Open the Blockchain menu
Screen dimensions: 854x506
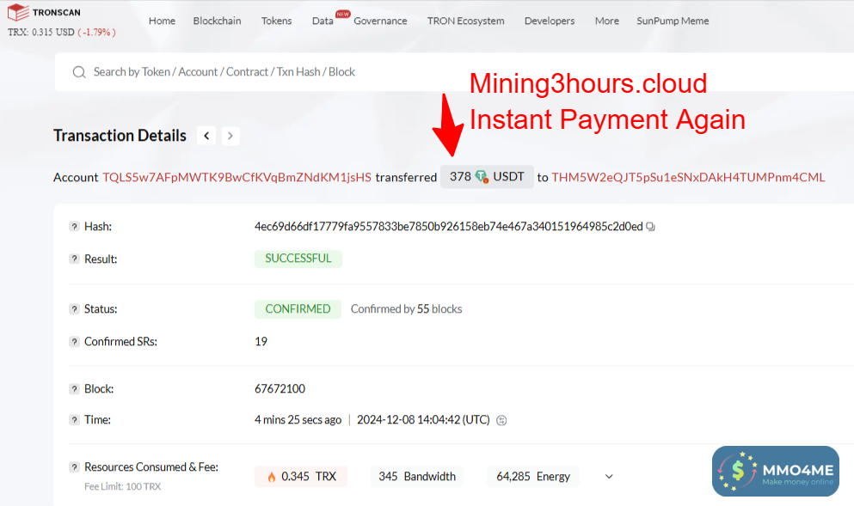pos(217,21)
